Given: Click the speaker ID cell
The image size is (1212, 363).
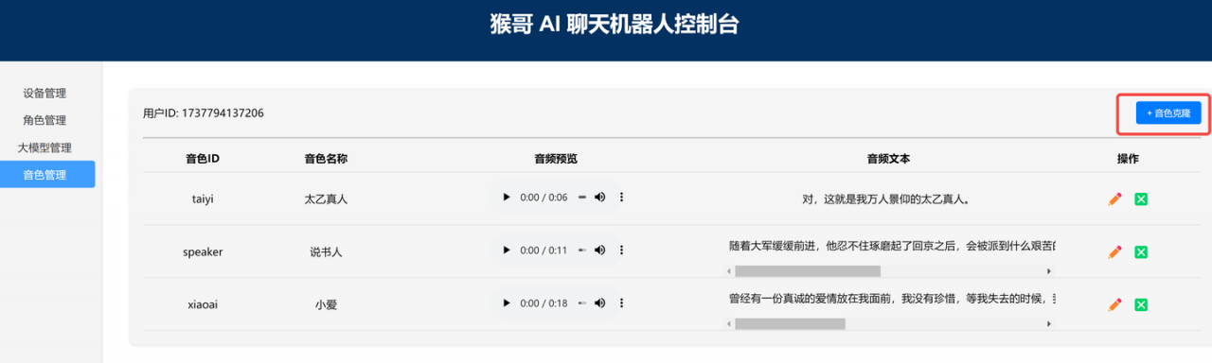Looking at the screenshot, I should 203,251.
